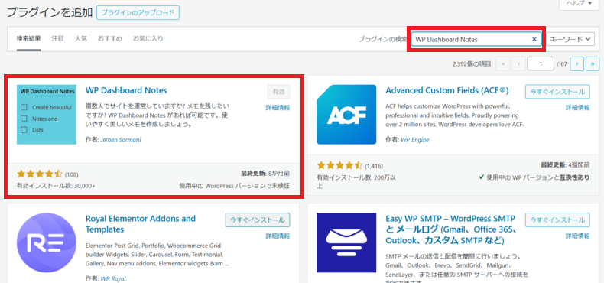
Task: Click the Royal Elementor Addons RE icon
Action: [47, 243]
